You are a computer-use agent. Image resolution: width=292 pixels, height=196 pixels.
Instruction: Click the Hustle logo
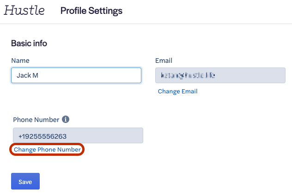point(24,10)
